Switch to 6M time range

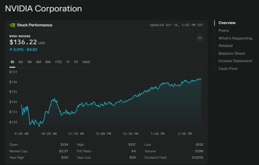coord(48,62)
